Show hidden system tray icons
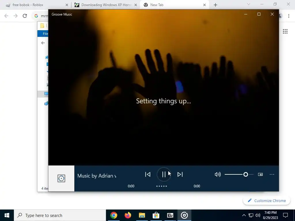295x221 pixels. tap(244, 215)
